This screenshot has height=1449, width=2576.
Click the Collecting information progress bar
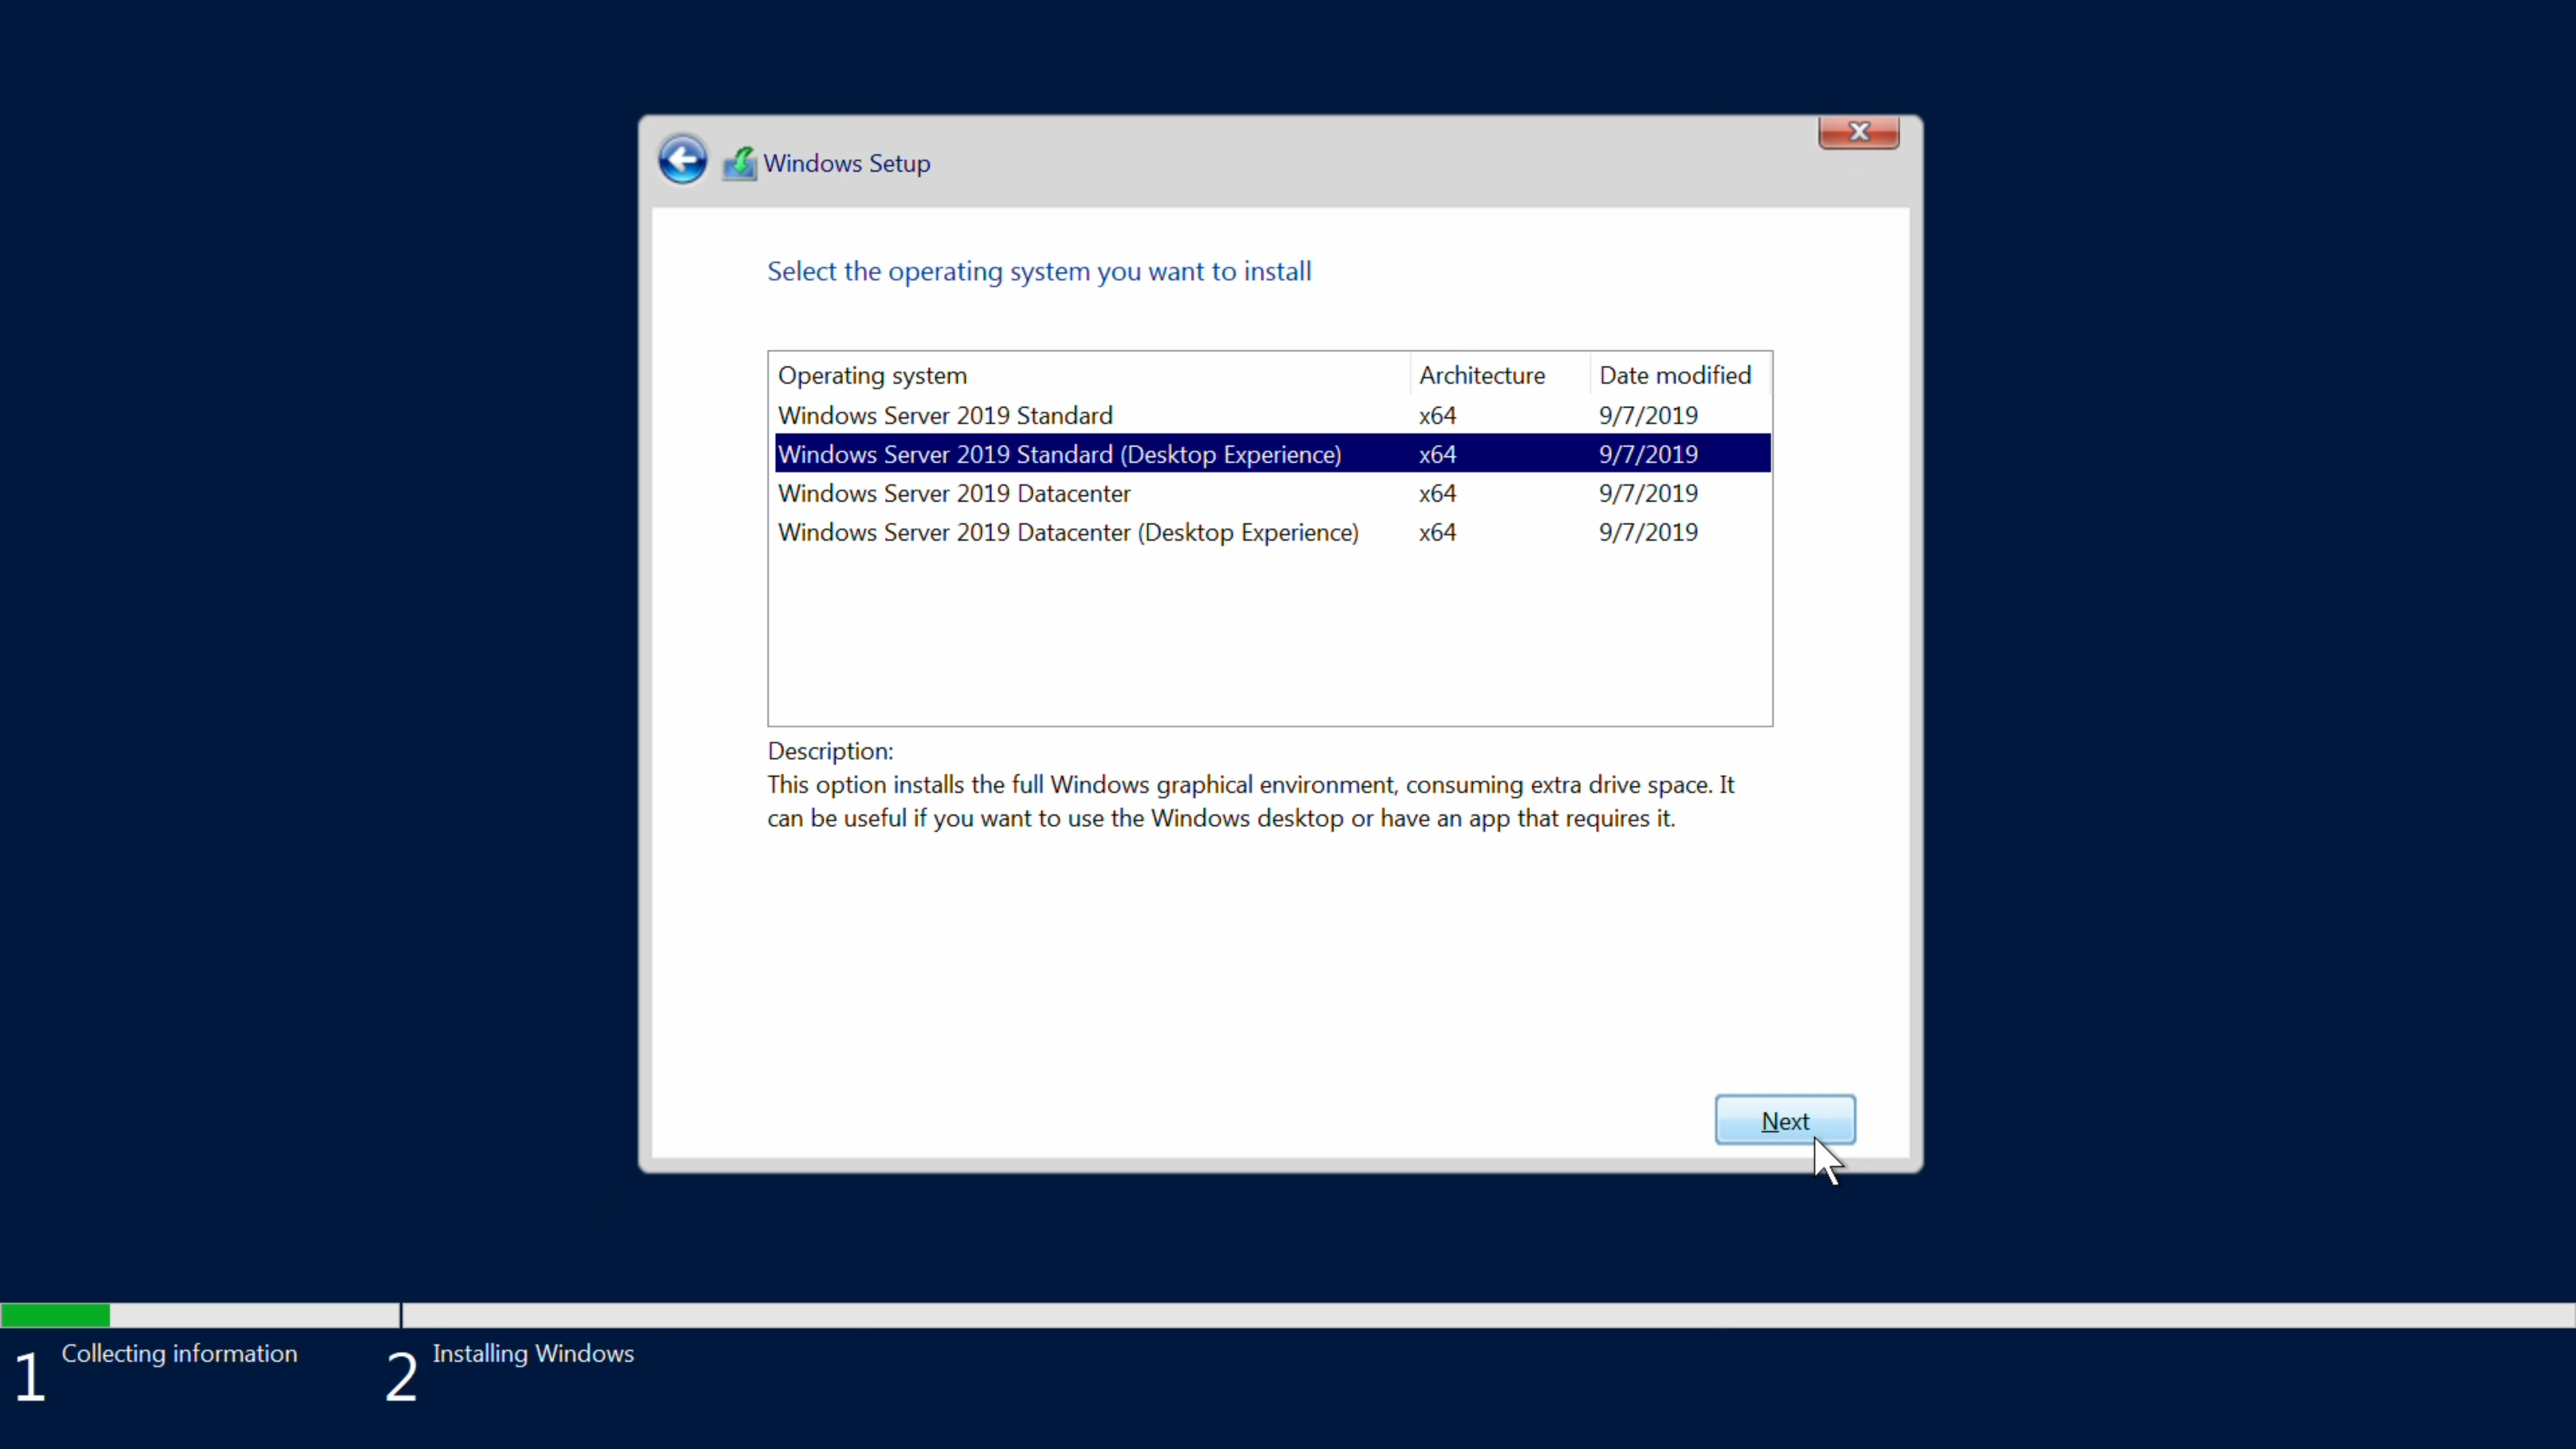(x=200, y=1315)
